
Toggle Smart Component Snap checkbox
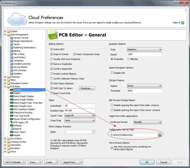coord(75,54)
